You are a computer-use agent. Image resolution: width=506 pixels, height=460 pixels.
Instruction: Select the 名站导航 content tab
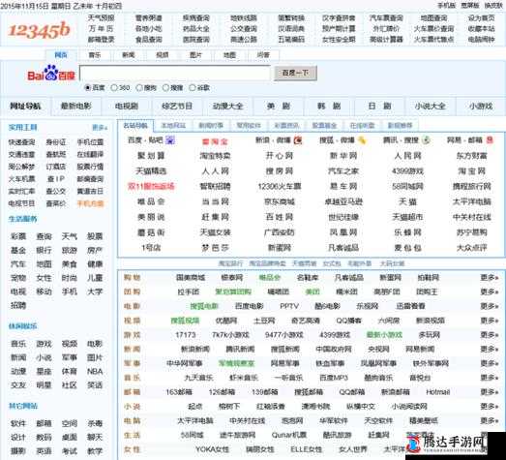[x=135, y=125]
